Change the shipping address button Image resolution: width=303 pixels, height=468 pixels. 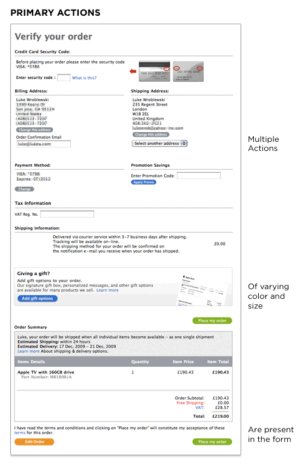[x=151, y=135]
